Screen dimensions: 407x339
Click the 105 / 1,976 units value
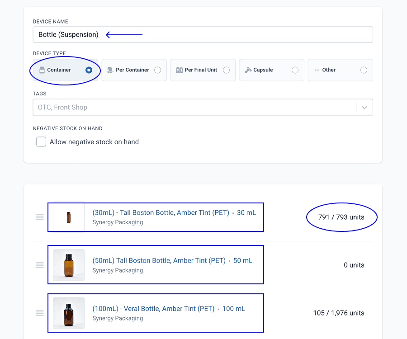[338, 313]
